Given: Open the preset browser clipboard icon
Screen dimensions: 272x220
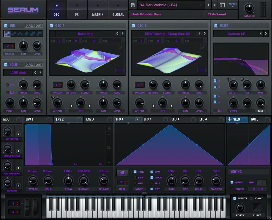Looking at the screenshot, I should pyautogui.click(x=222, y=5).
